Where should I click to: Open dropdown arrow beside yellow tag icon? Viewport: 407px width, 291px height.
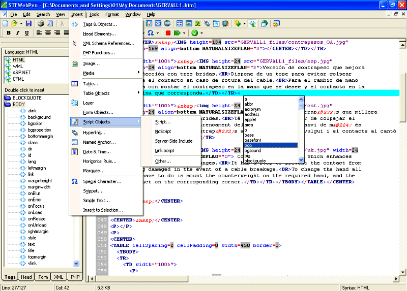(245, 24)
